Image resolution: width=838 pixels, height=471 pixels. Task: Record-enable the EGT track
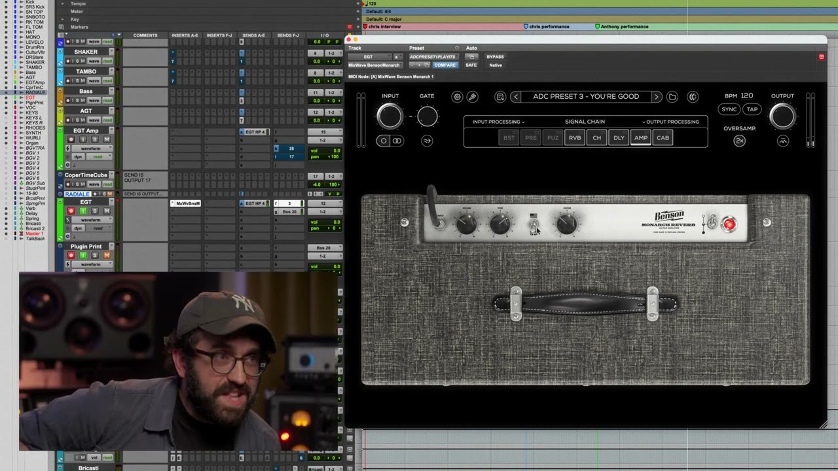tap(71, 211)
